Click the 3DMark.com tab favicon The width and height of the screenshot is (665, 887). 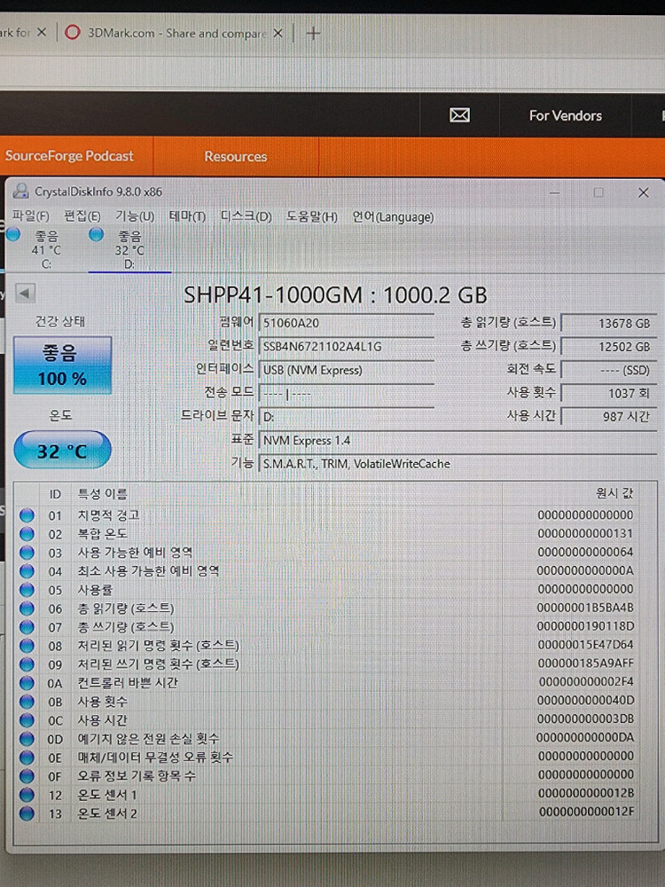pyautogui.click(x=73, y=32)
